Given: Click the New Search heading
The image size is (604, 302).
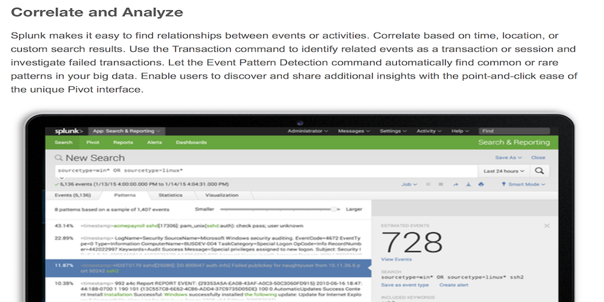Looking at the screenshot, I should pos(95,158).
